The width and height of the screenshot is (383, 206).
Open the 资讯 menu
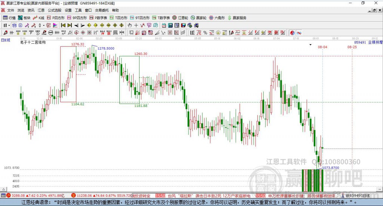31,10
